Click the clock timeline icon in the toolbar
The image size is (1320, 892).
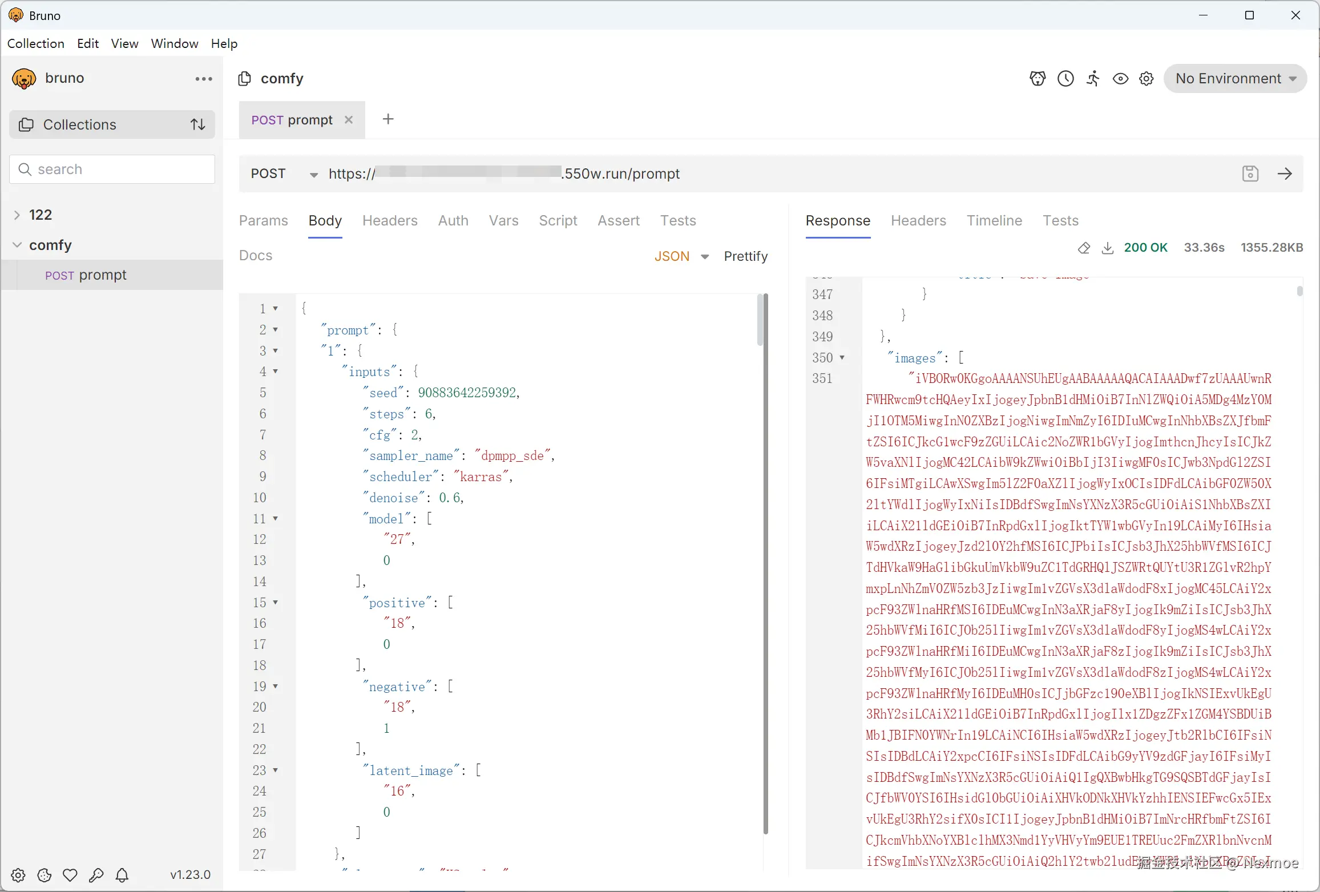1065,79
